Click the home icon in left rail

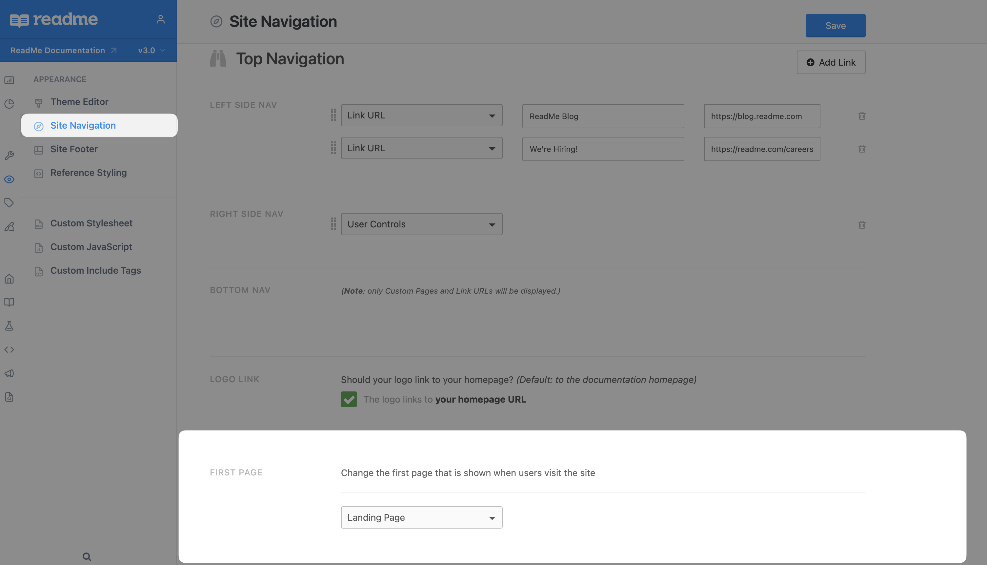click(9, 279)
